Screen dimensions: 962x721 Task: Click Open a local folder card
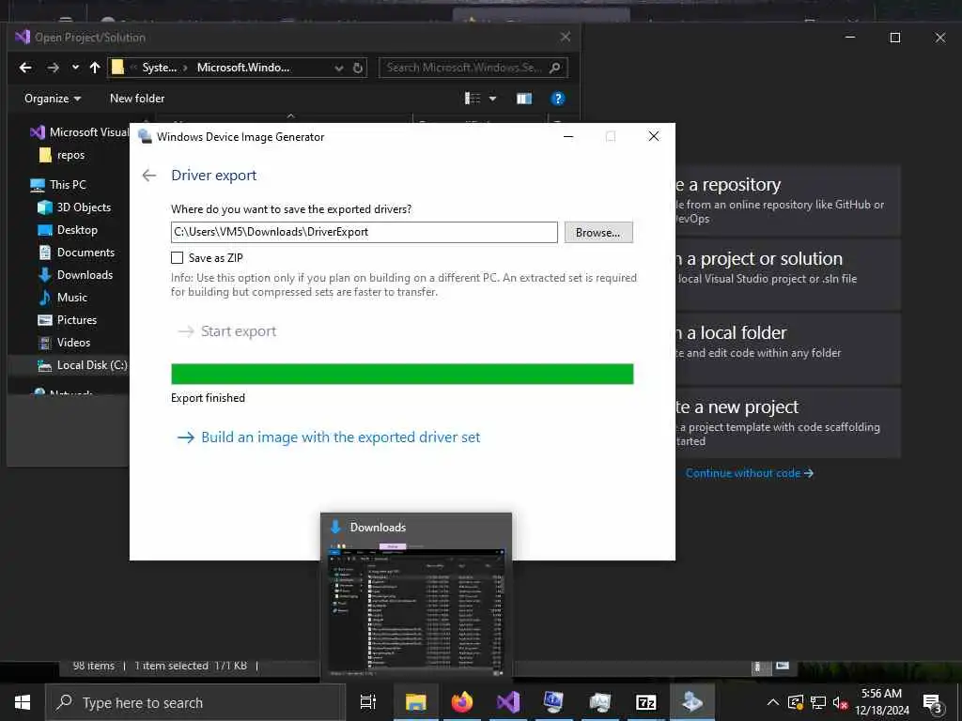788,348
